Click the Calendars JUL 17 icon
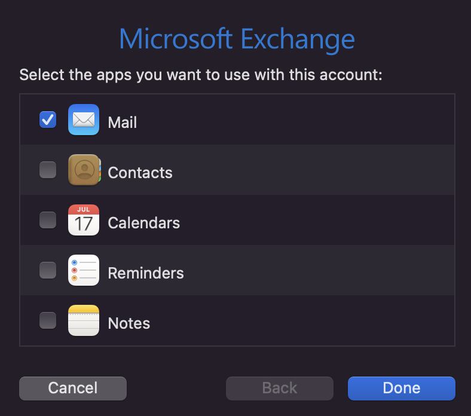The image size is (471, 416). [84, 220]
